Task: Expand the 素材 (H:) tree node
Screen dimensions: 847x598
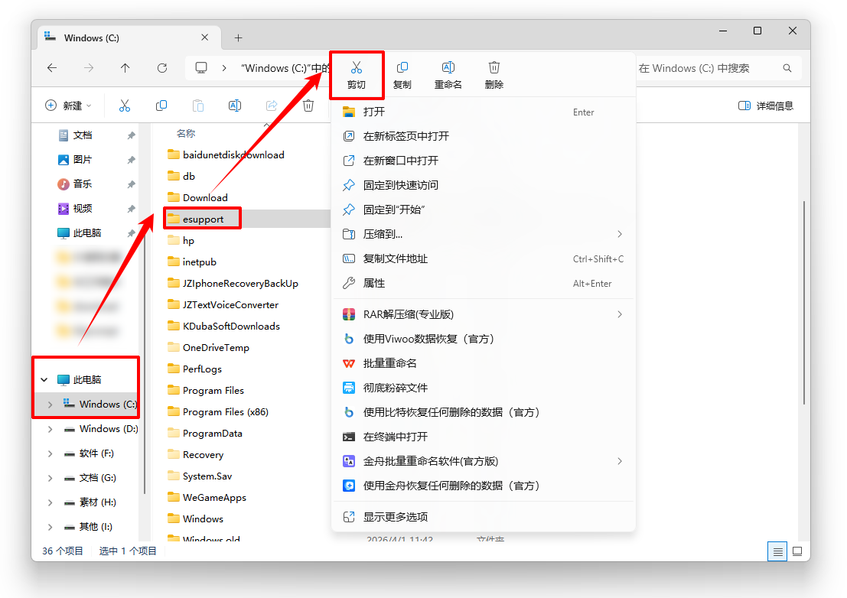Action: (x=50, y=502)
